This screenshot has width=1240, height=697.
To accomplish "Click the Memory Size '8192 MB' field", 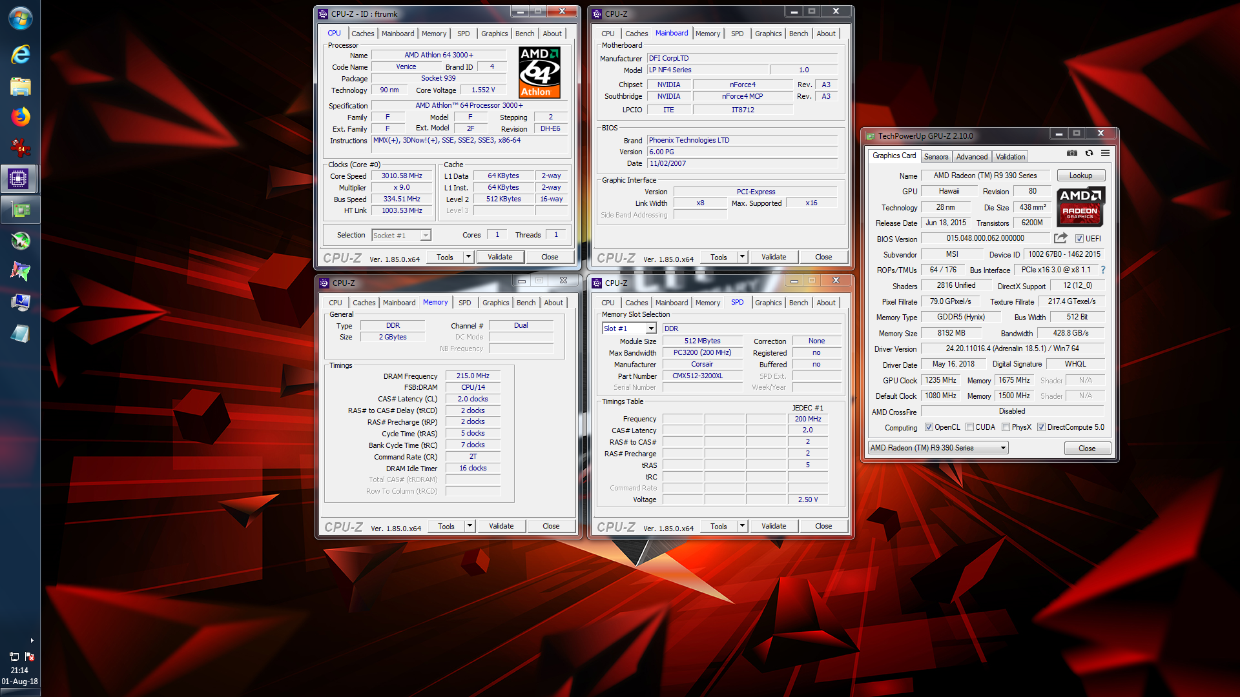I will point(951,333).
